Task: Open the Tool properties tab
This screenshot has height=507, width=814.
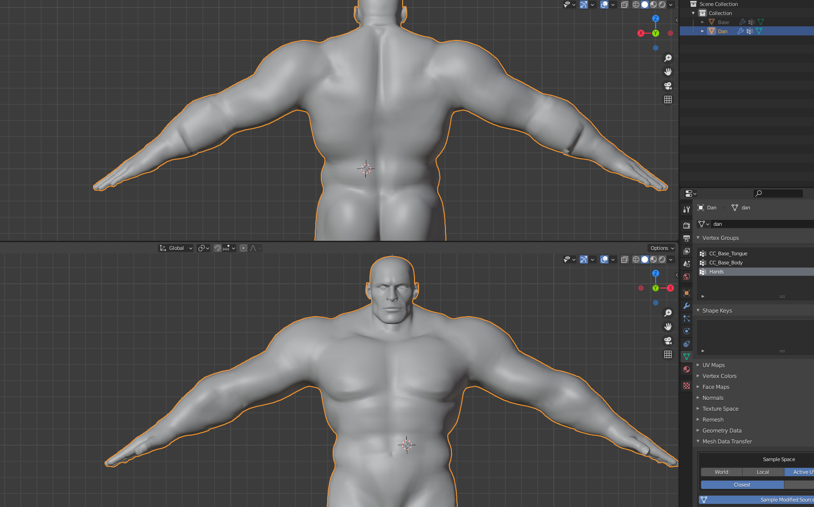Action: tap(687, 209)
